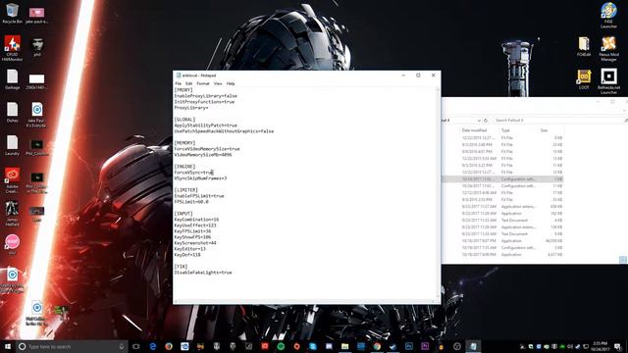The width and height of the screenshot is (628, 353).
Task: Open the Help menu in Notepad
Action: coord(231,83)
